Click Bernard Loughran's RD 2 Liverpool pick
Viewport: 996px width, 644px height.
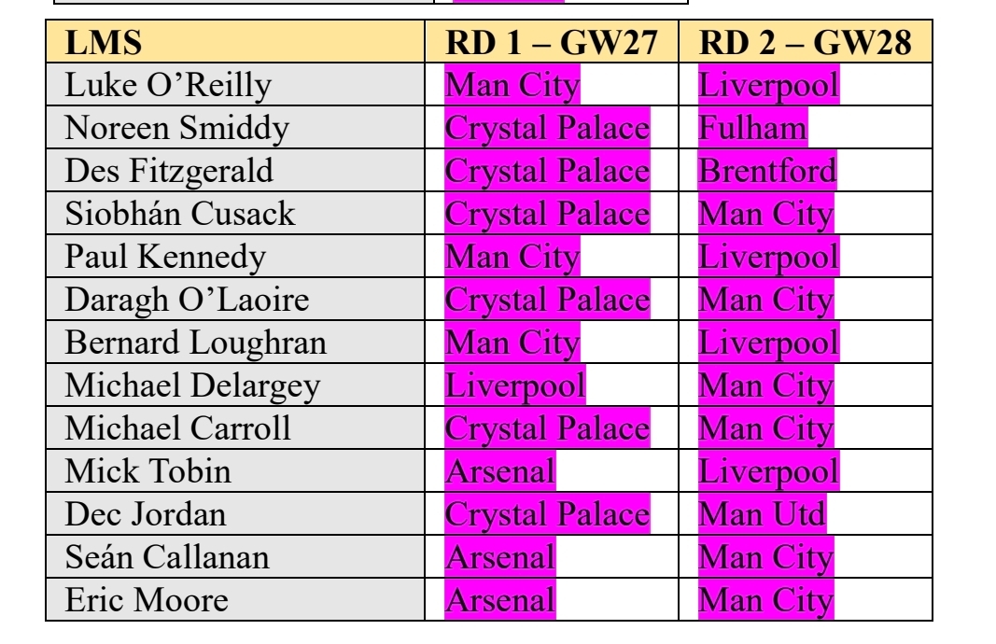click(768, 343)
